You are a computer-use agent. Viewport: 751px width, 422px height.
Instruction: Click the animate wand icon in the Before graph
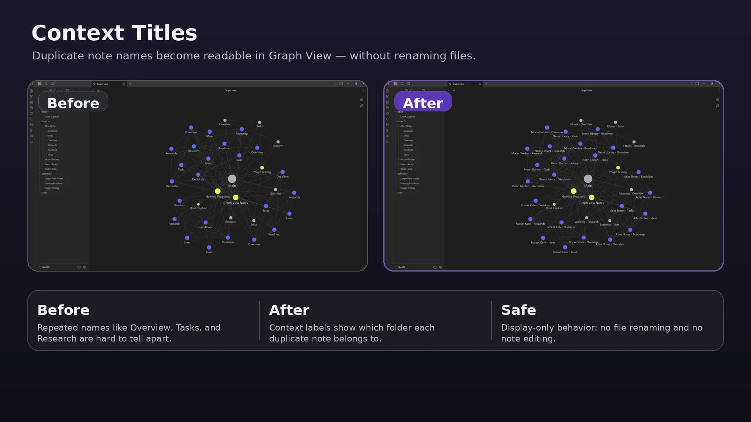pyautogui.click(x=361, y=105)
